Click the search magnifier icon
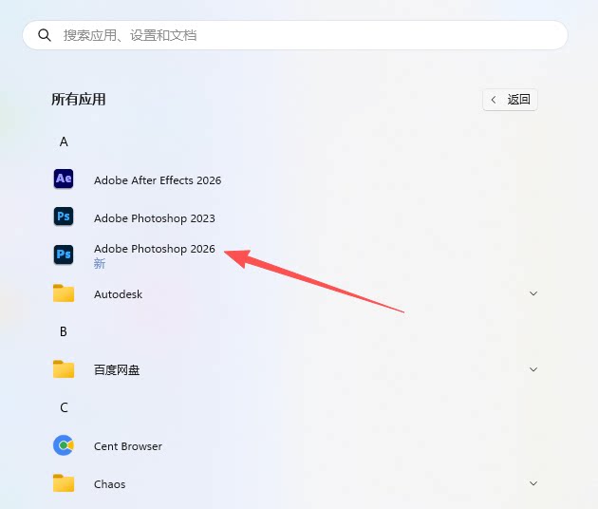 coord(45,35)
